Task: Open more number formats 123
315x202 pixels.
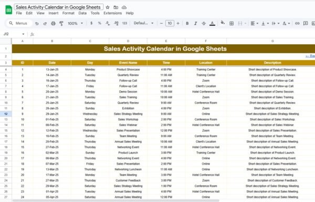Action: click(124, 23)
